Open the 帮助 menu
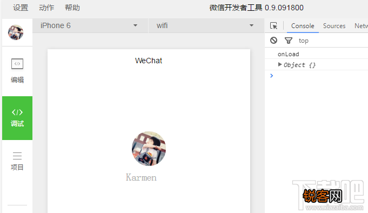 72,8
